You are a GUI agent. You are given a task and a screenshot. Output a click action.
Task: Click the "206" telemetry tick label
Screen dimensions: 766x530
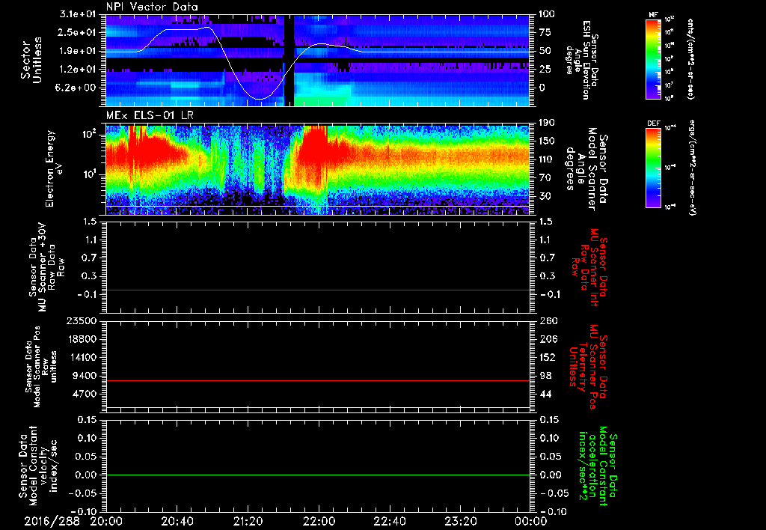(547, 339)
